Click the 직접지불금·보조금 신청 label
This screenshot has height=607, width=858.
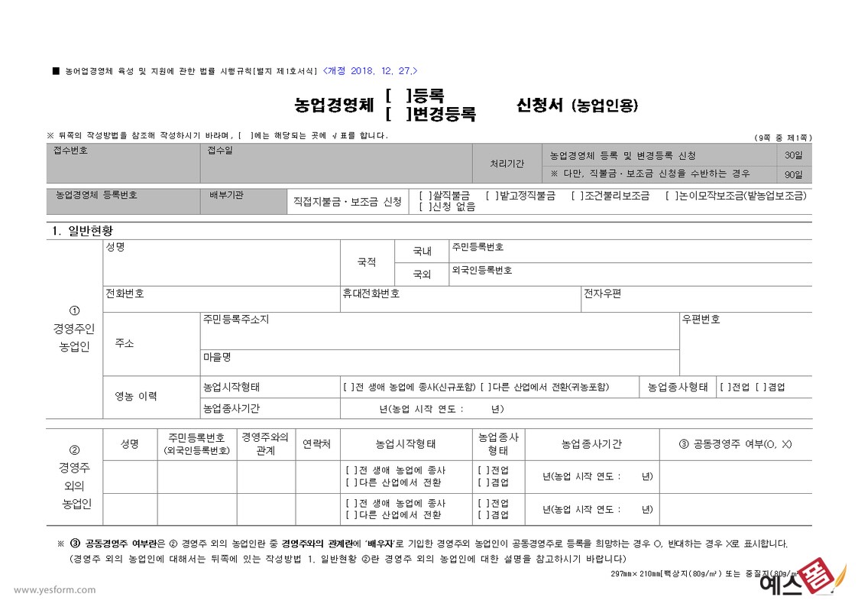[348, 201]
